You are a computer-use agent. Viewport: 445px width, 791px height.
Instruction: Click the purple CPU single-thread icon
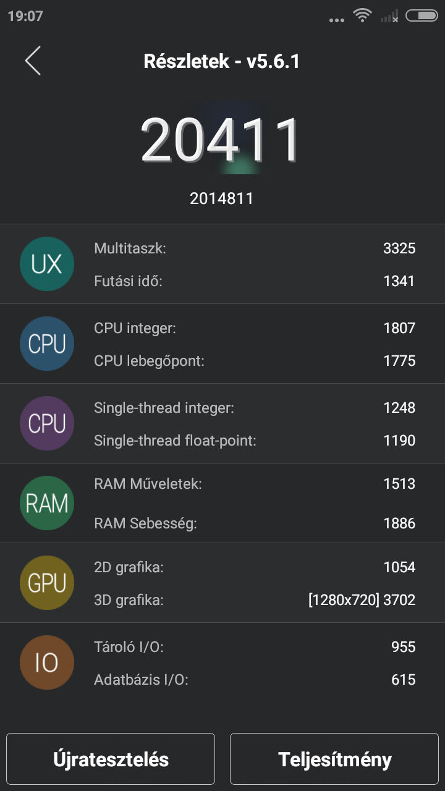point(47,424)
